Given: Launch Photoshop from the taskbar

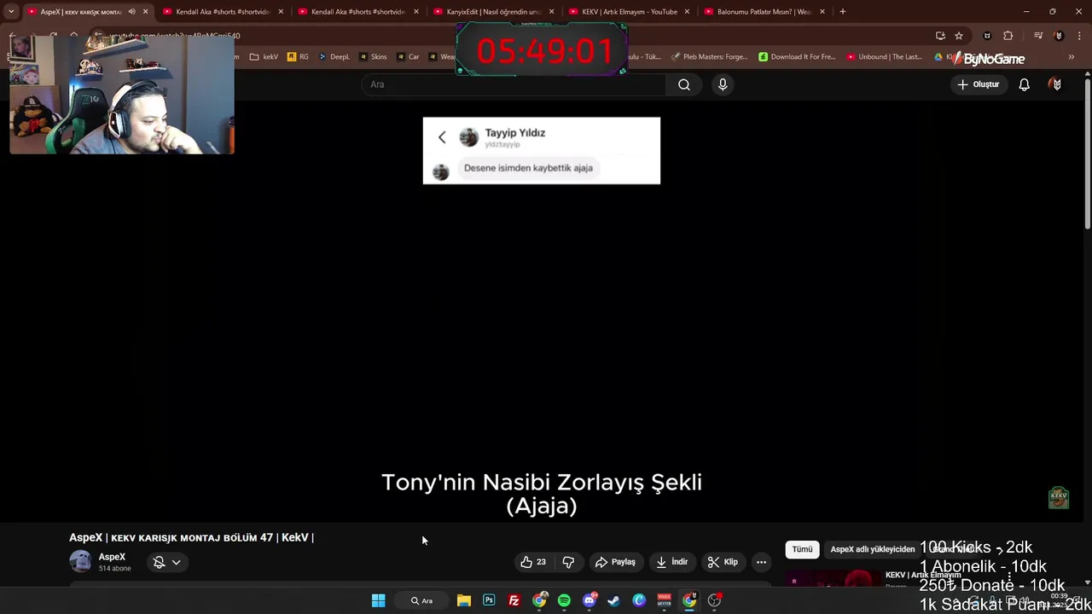Looking at the screenshot, I should click(489, 600).
